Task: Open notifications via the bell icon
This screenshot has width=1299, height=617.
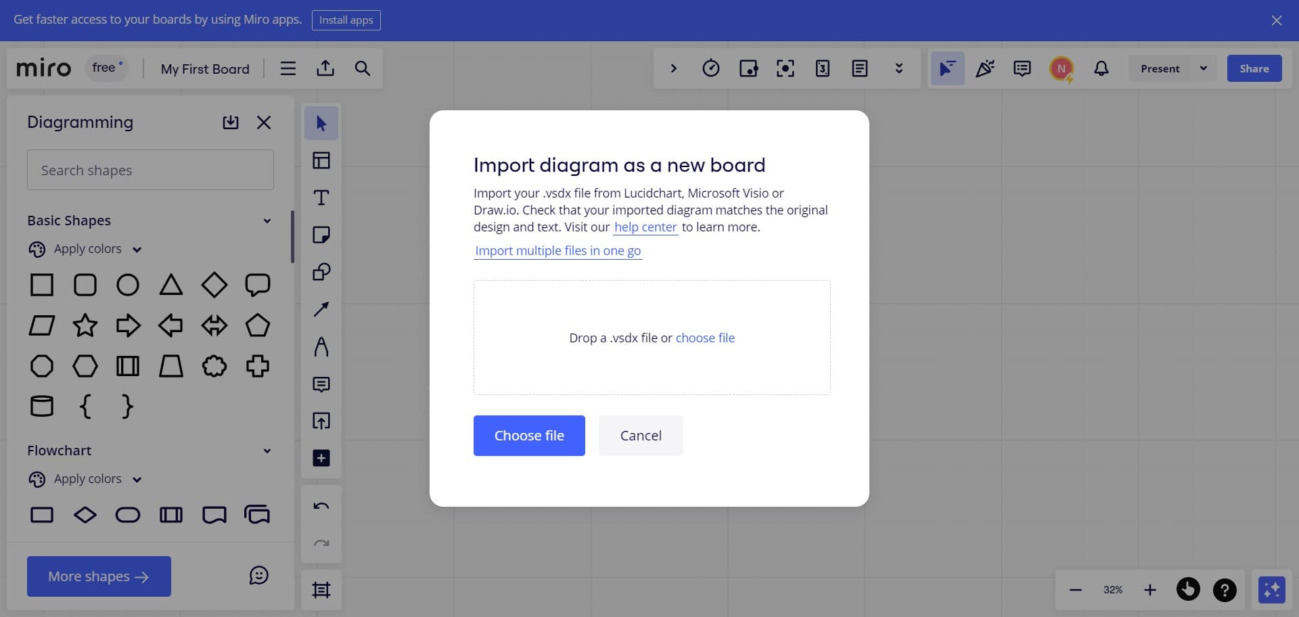Action: pyautogui.click(x=1101, y=68)
